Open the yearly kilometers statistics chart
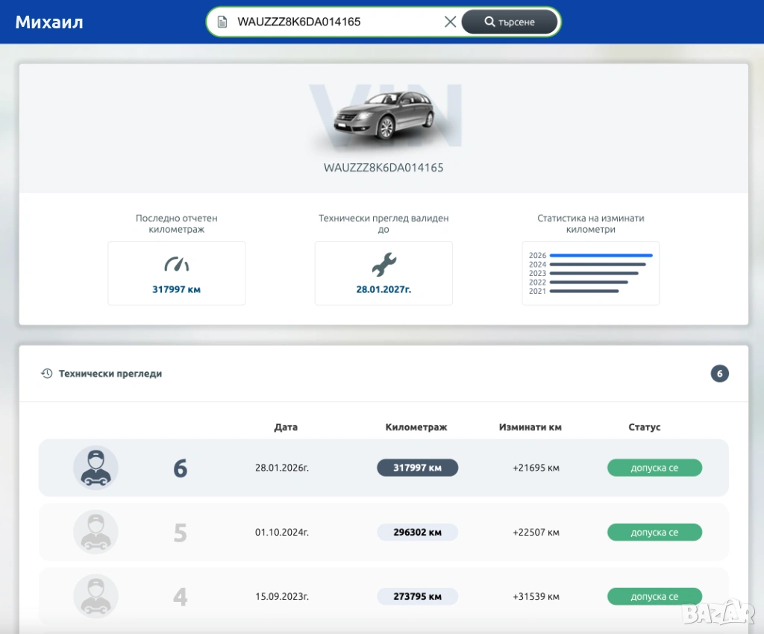The image size is (764, 634). coord(590,273)
